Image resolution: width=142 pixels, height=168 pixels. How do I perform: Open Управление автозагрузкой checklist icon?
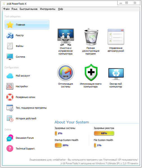[116, 37]
